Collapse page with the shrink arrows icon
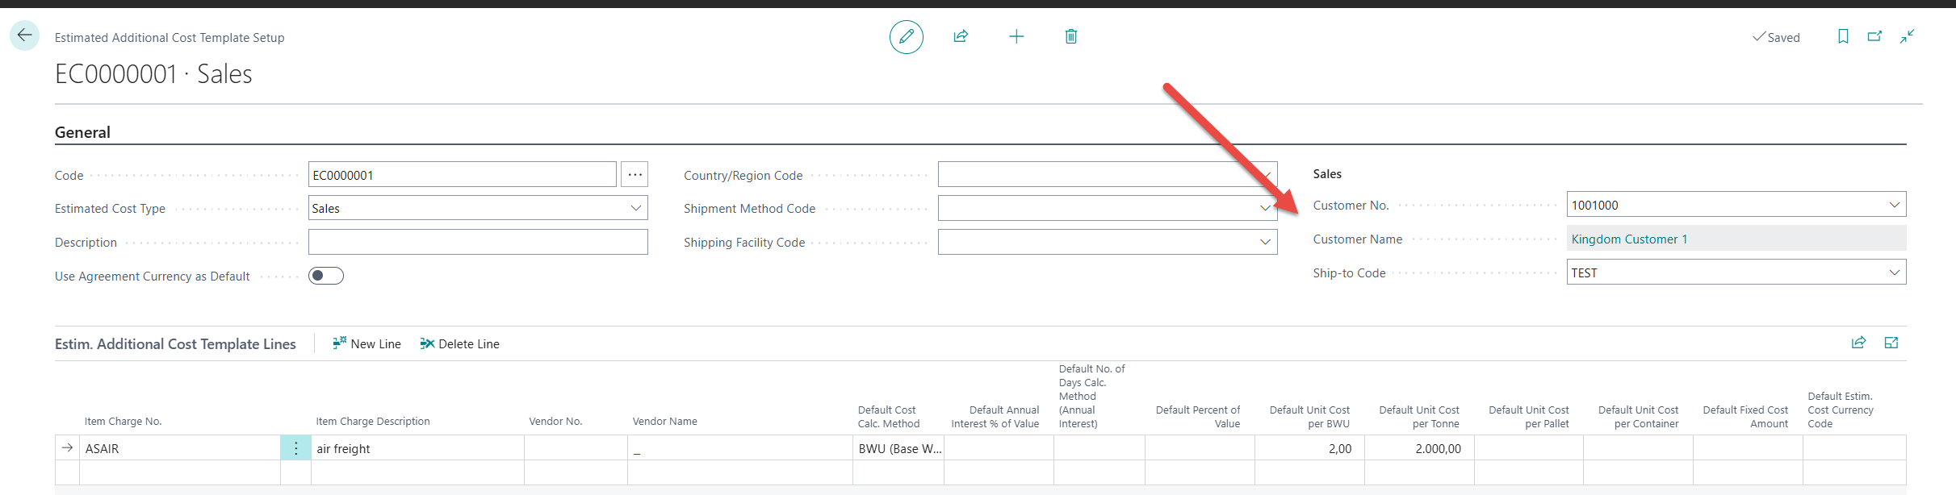The width and height of the screenshot is (1956, 495). (1907, 37)
